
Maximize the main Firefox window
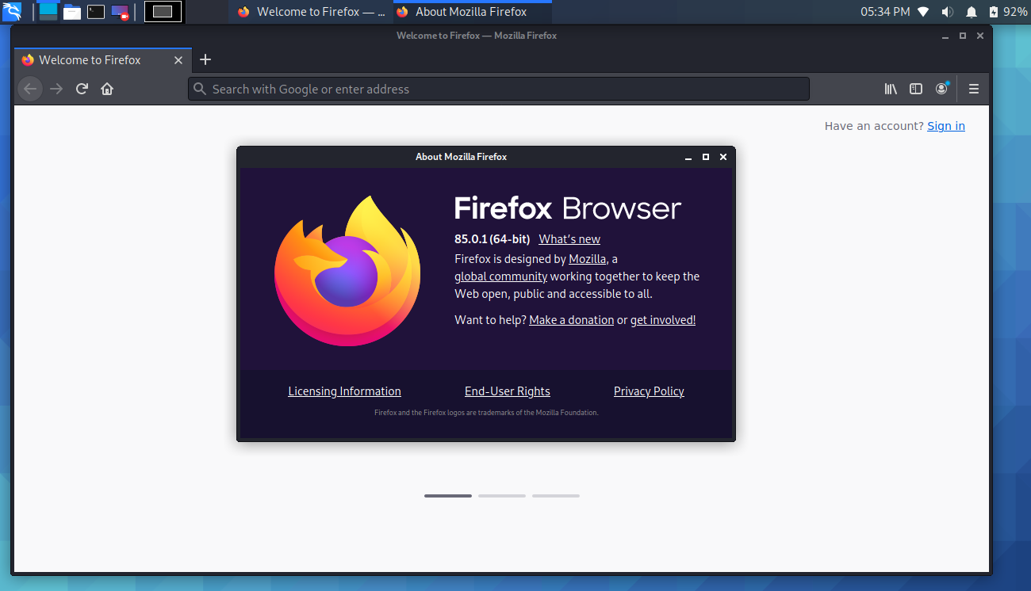point(963,36)
